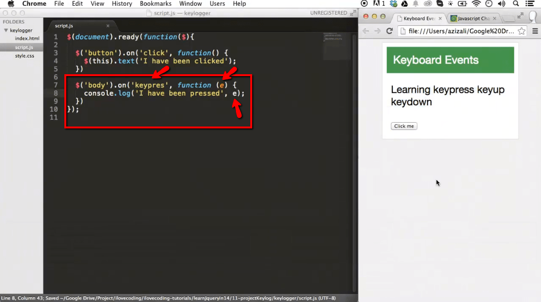Select script.js in the sidebar
The image size is (541, 302).
pyautogui.click(x=24, y=47)
